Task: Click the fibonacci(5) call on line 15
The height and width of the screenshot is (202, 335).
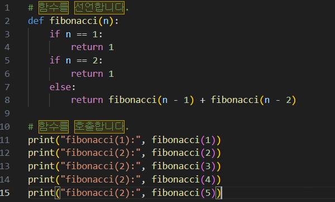Action: (x=184, y=193)
